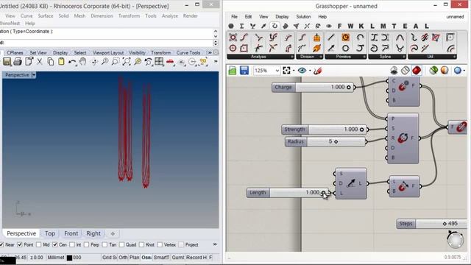Click the red car icon in Rhino toolbar
The height and width of the screenshot is (265, 471).
pyautogui.click(x=170, y=62)
